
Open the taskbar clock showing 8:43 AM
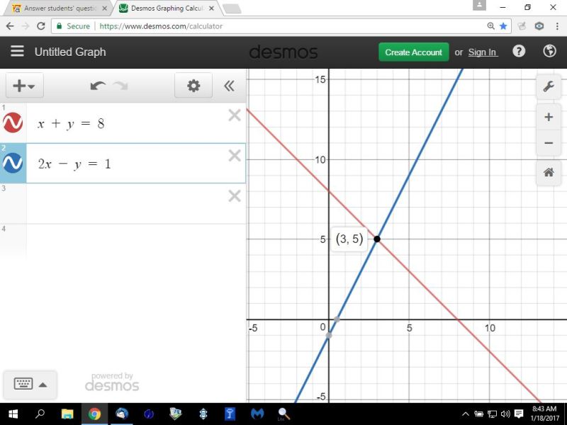(544, 414)
